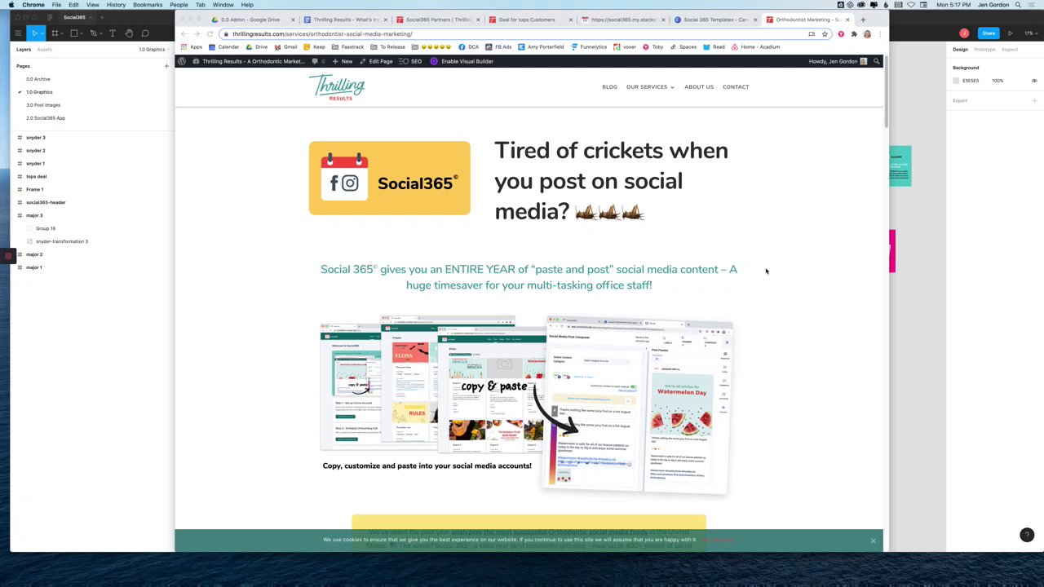Open Chrome's Bookmarks menu

148,5
